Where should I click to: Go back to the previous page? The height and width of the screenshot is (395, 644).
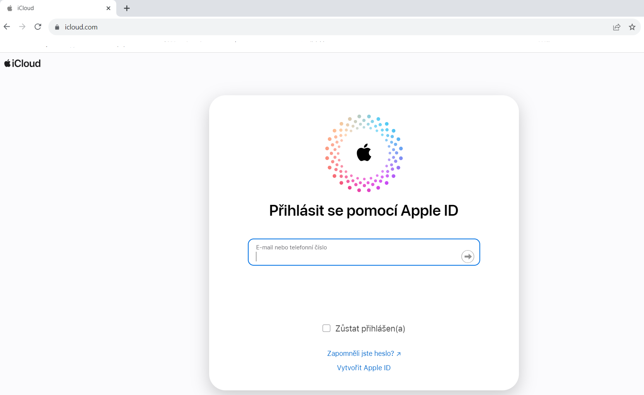click(7, 27)
